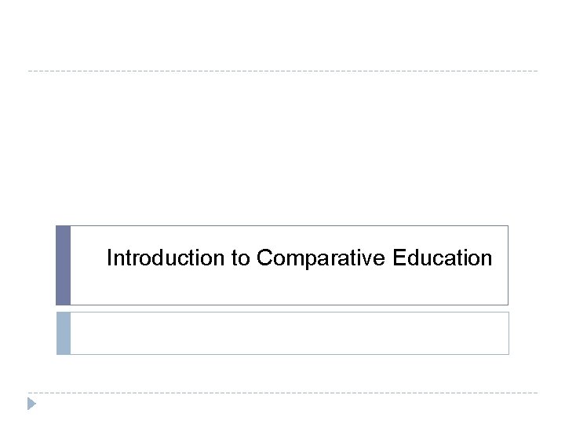Click the final letter 'n' of 'Education'
565x424 pixels.
coord(487,258)
